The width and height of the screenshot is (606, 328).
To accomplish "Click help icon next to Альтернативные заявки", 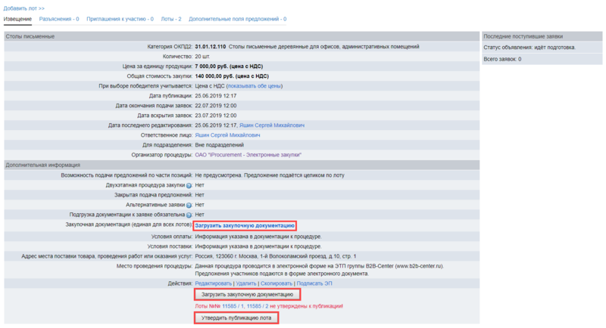I will pyautogui.click(x=189, y=204).
